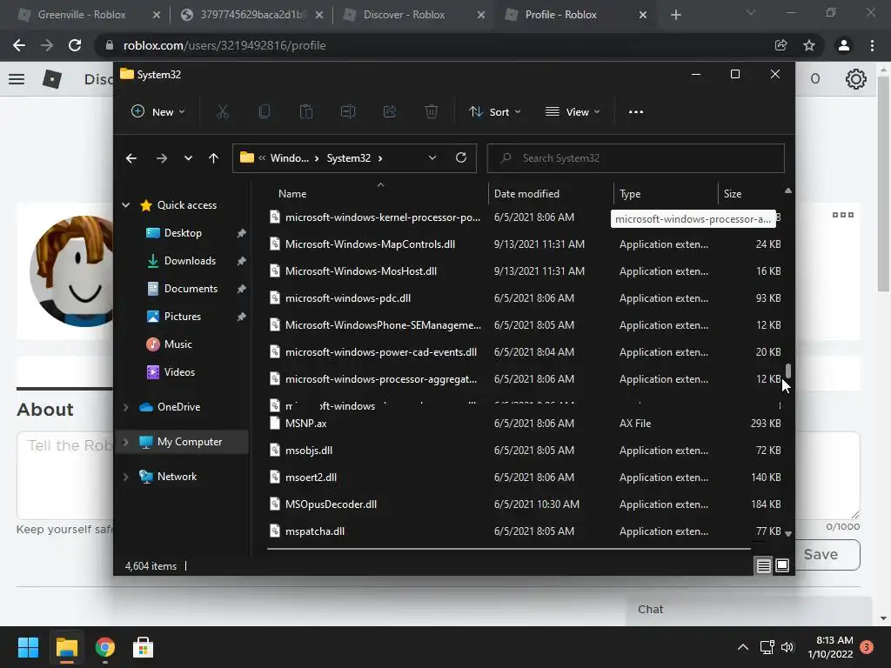
Task: Expand the My Computer tree node
Action: [125, 441]
